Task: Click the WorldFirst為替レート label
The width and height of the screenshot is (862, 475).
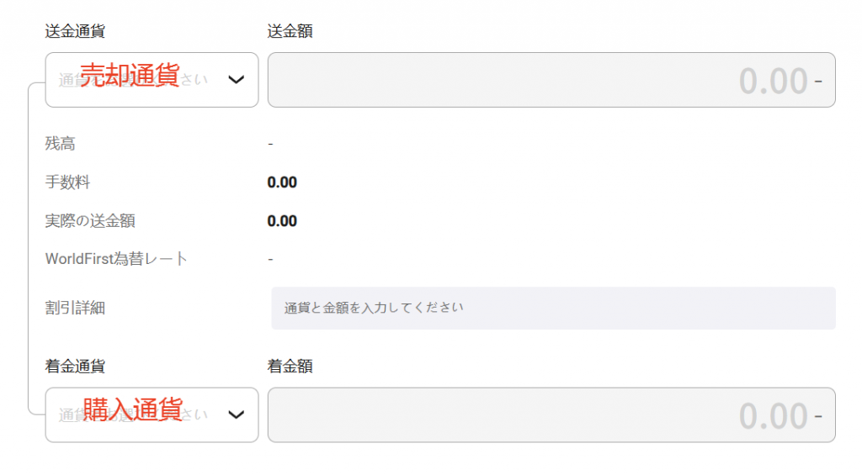Action: (x=116, y=259)
